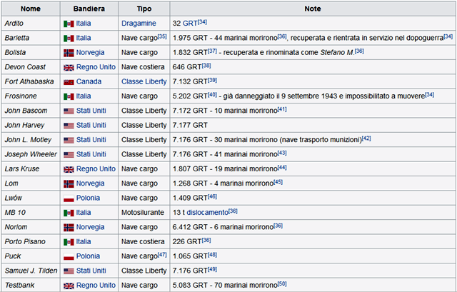Click the UK flag icon in Devon Coast row
This screenshot has height=292, width=457.
click(x=69, y=68)
